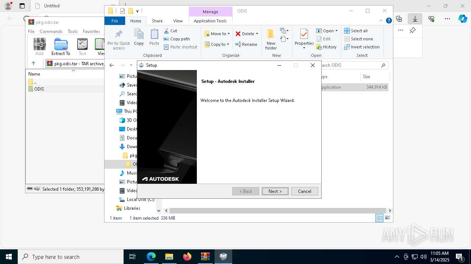This screenshot has width=471, height=264.
Task: Open Edge downloads icon in browser toolbar
Action: (x=415, y=19)
